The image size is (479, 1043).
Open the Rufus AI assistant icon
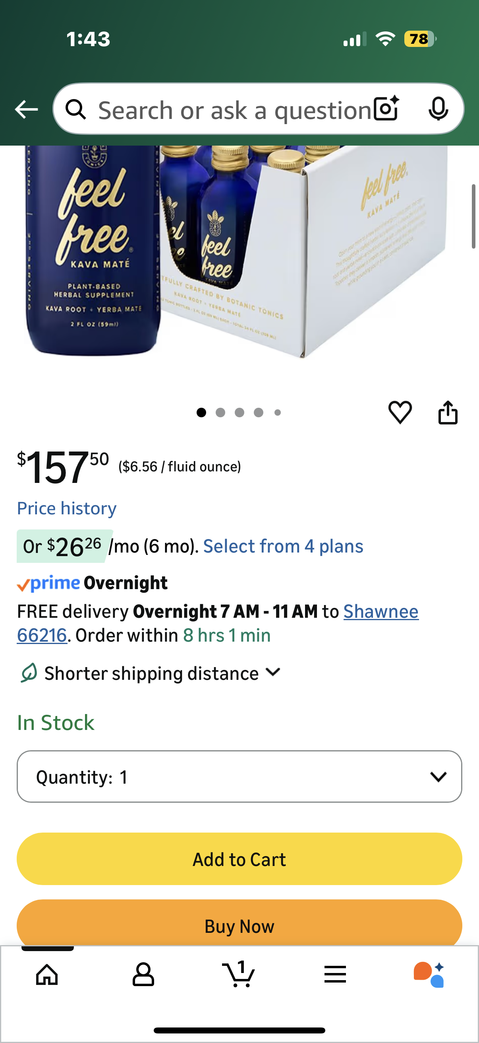(429, 974)
